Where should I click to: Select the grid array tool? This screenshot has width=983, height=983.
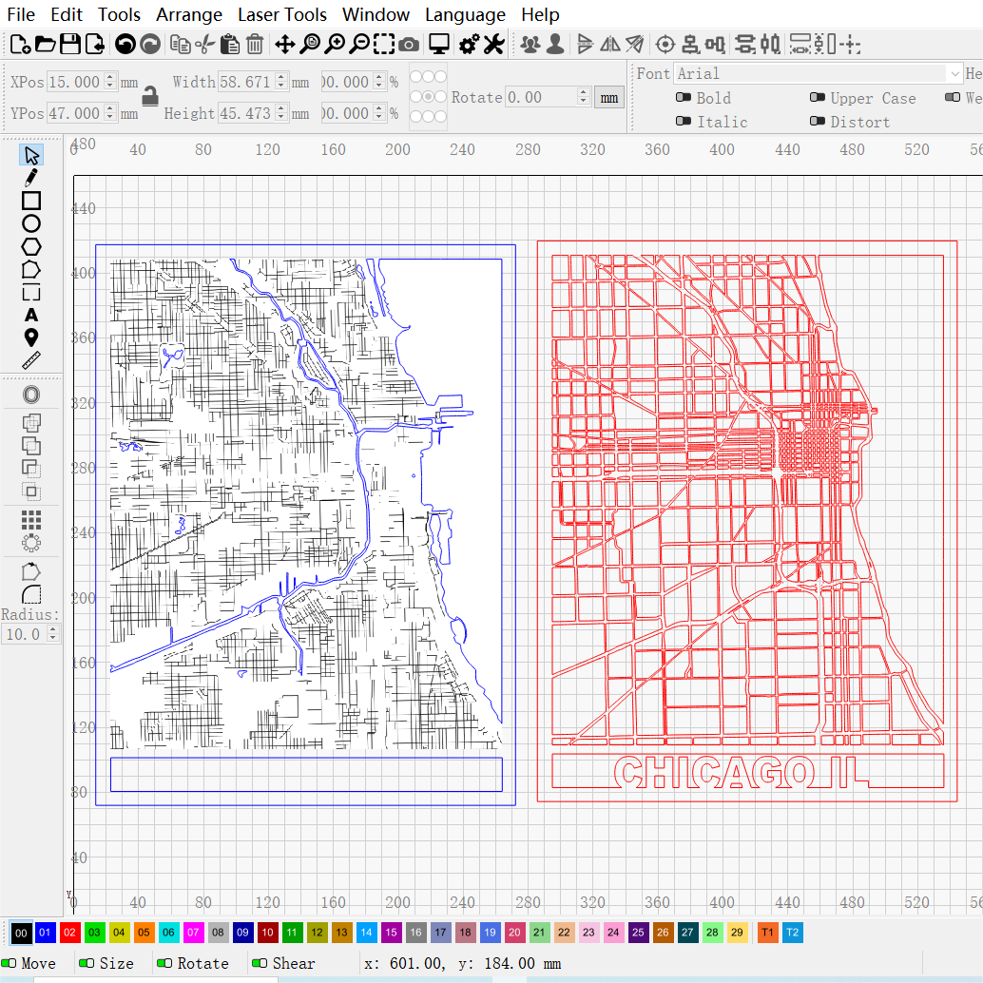[x=31, y=520]
